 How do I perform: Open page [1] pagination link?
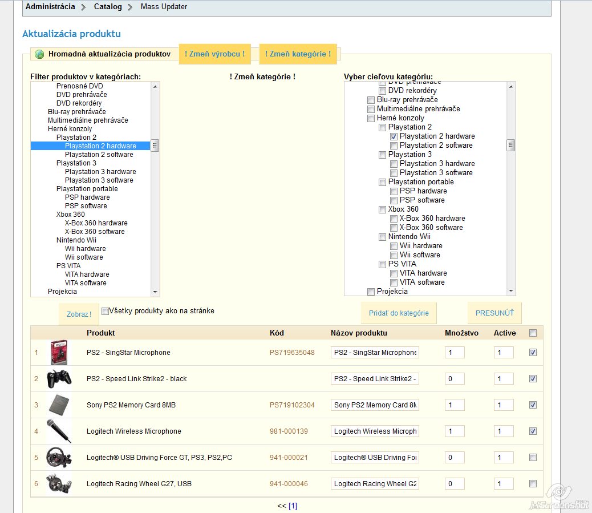(293, 506)
